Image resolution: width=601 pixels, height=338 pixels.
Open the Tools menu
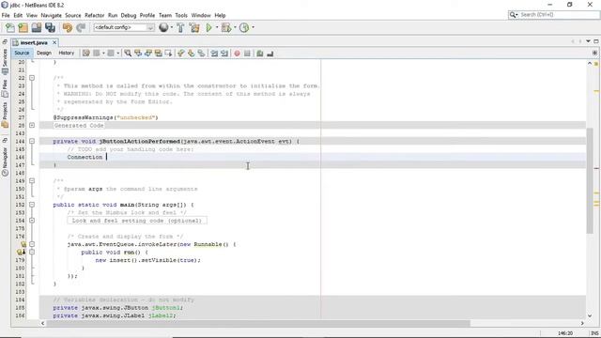(181, 15)
